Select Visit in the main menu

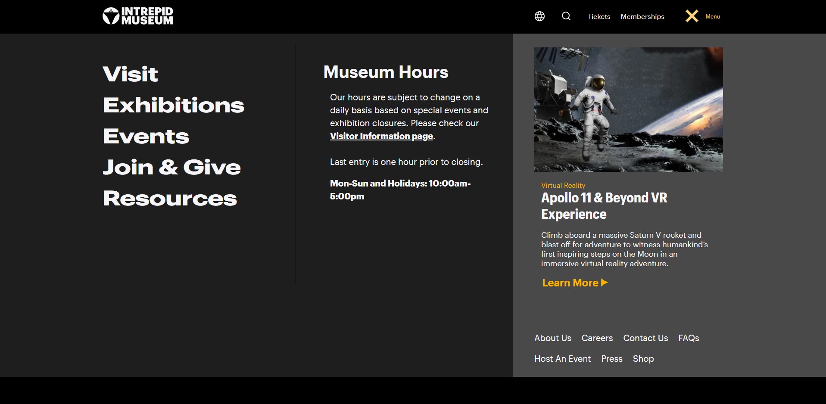[130, 74]
